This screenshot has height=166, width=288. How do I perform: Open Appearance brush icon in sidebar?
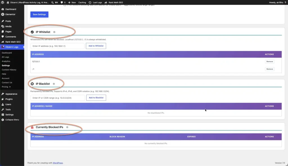[3, 94]
